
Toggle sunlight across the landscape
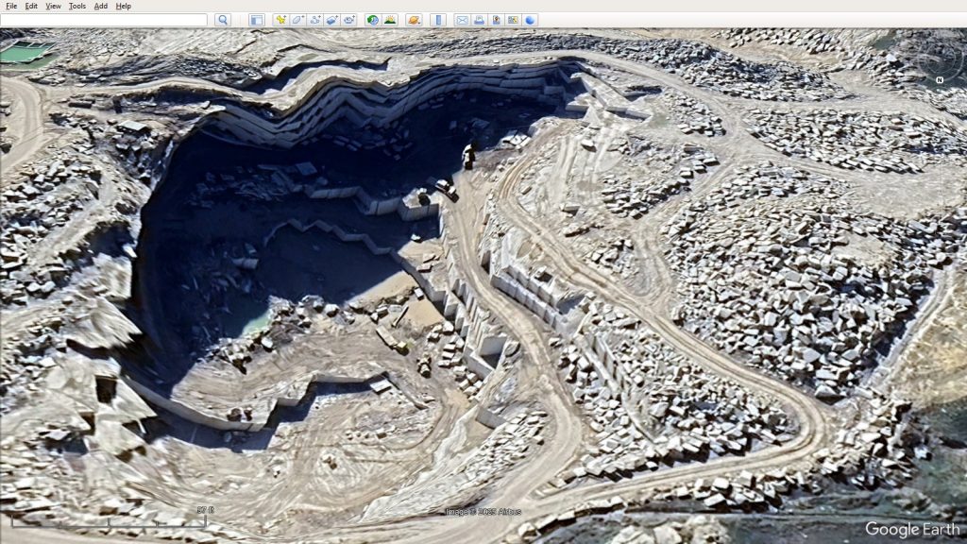tap(390, 20)
